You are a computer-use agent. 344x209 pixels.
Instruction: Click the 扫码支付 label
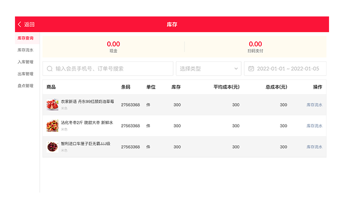tap(255, 51)
